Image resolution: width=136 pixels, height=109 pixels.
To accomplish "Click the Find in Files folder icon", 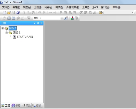I will pos(101,13).
